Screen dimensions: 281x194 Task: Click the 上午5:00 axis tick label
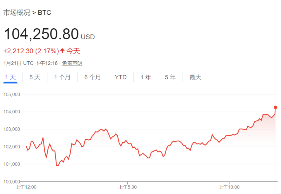pyautogui.click(x=128, y=187)
